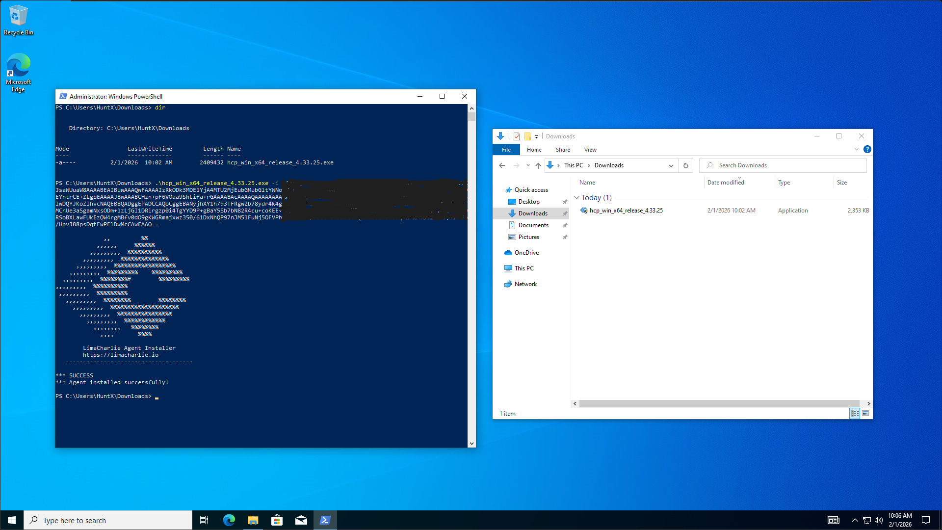Open the View ribbon tab
Screen dimensions: 942x530
coord(590,150)
